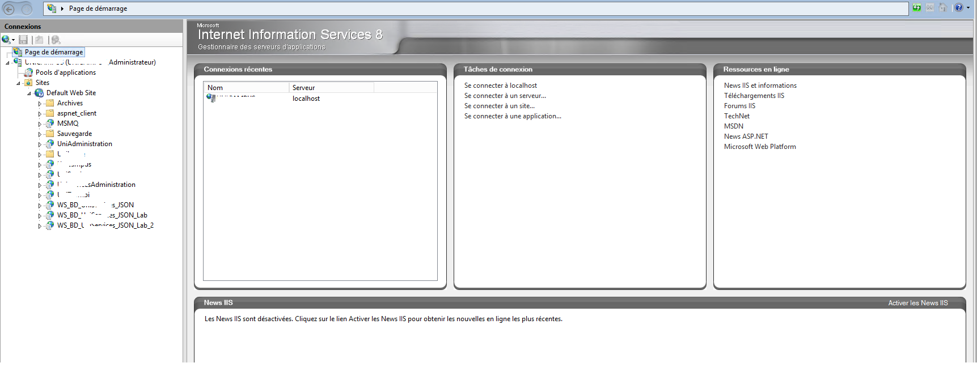Expand the Archives folder
977x367 pixels.
[40, 104]
